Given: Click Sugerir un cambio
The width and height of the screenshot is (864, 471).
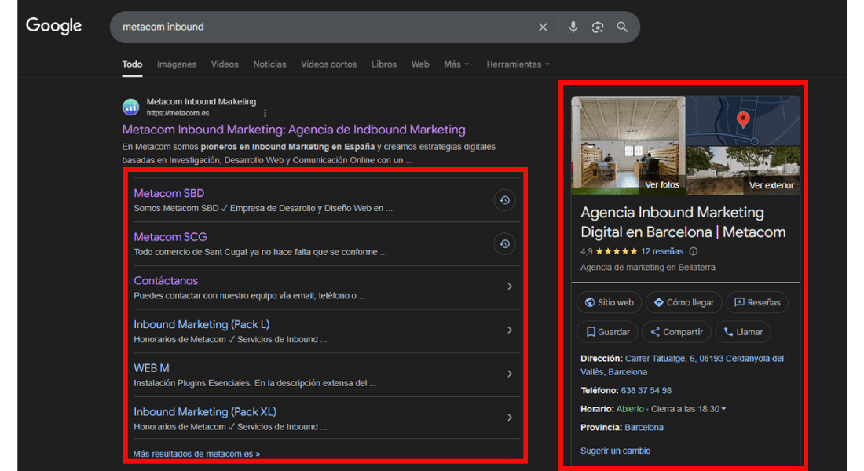Looking at the screenshot, I should click(x=616, y=451).
